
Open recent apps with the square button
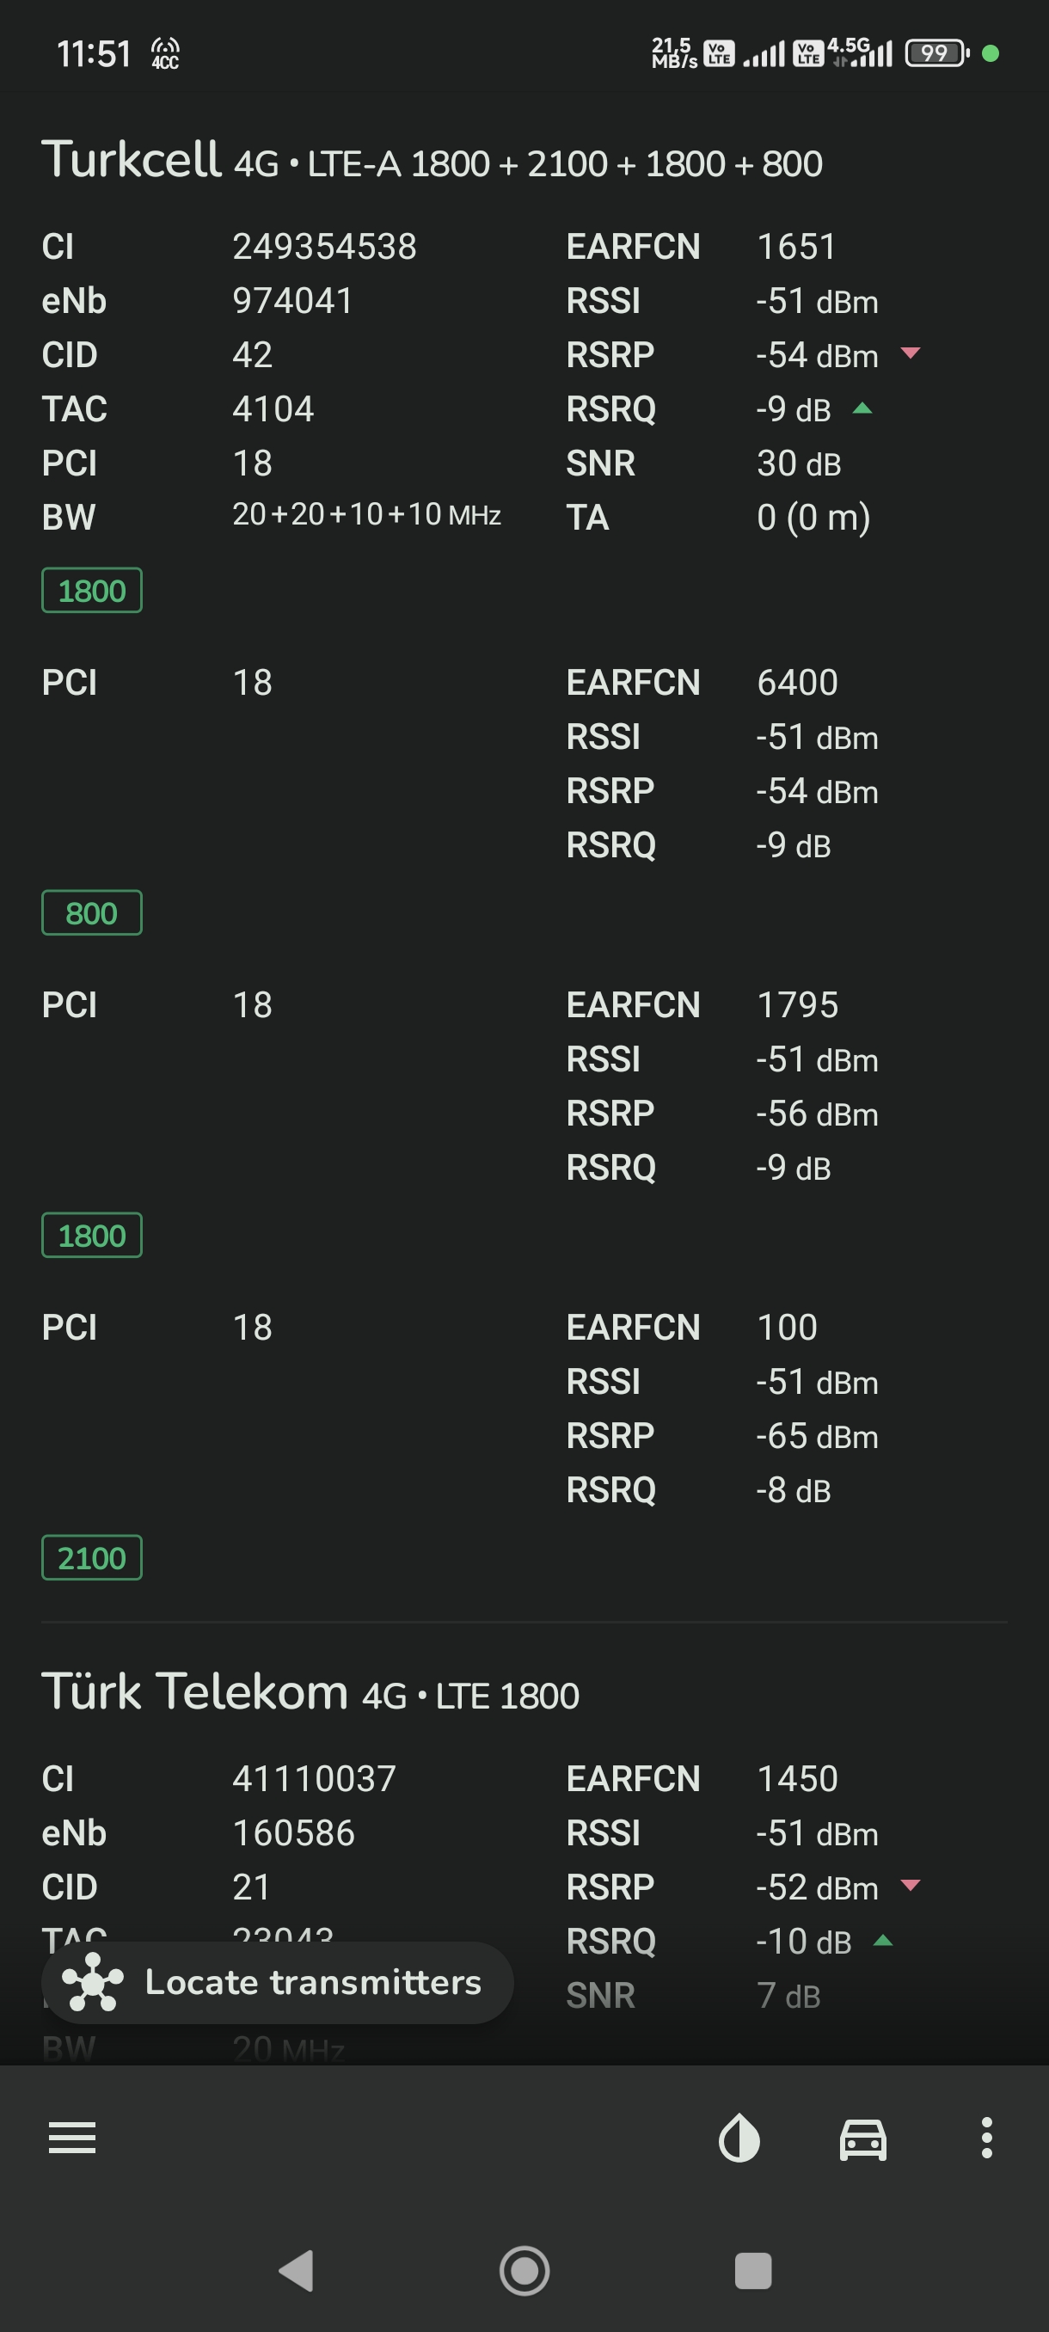pyautogui.click(x=753, y=2270)
